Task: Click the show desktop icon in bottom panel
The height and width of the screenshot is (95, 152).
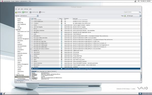Action: point(1,93)
